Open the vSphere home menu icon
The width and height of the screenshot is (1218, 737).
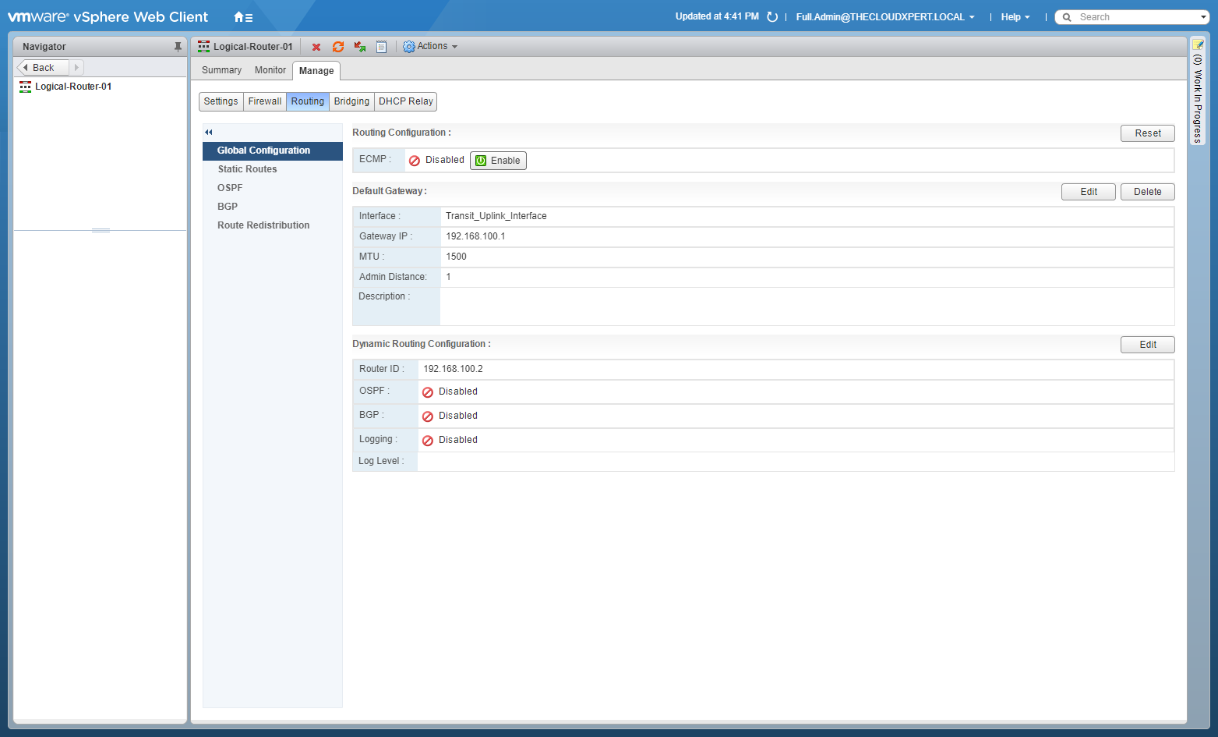(243, 17)
